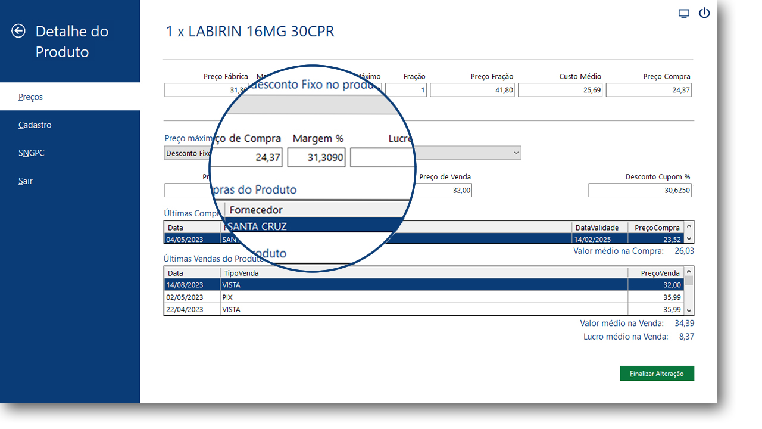762x429 pixels.
Task: Click the down arrow of sales list scrollbar
Action: (x=689, y=310)
